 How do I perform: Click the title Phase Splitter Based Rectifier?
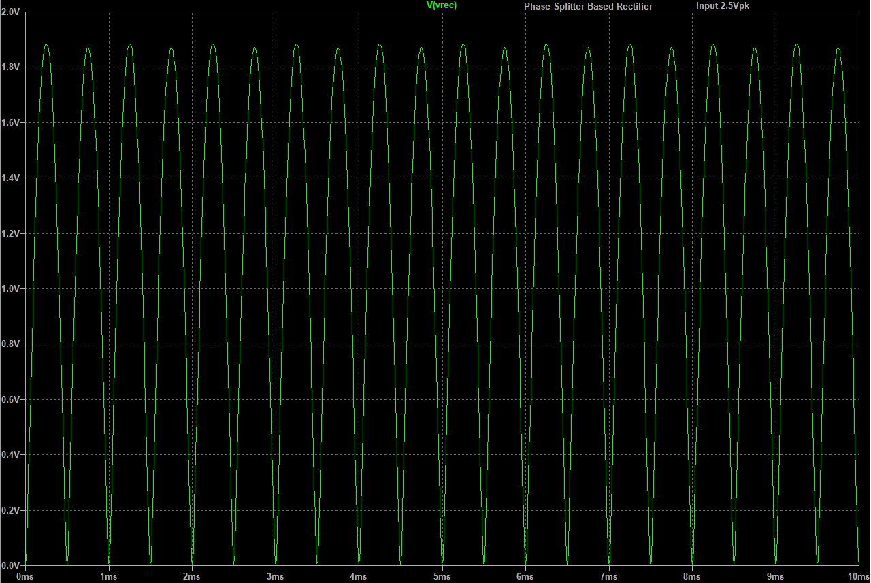pos(587,6)
